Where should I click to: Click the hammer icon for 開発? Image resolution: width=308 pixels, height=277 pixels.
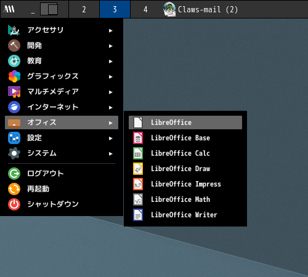coord(14,46)
